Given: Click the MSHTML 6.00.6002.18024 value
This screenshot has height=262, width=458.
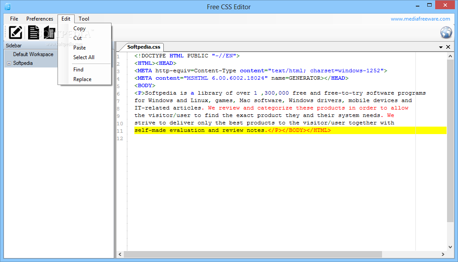Looking at the screenshot, I should click(x=226, y=78).
